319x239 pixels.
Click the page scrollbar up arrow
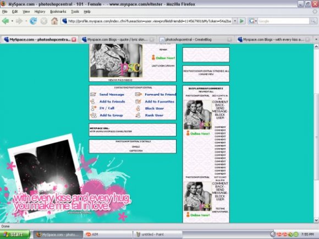pyautogui.click(x=316, y=47)
